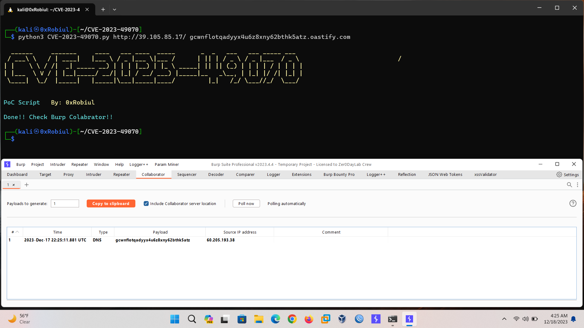Open a new terminal tab with plus

(x=103, y=9)
